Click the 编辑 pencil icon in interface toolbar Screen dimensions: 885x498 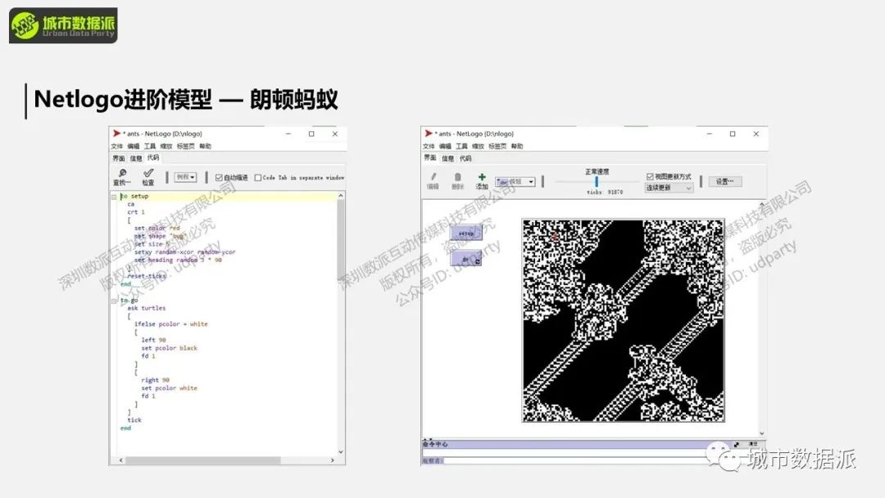click(433, 177)
